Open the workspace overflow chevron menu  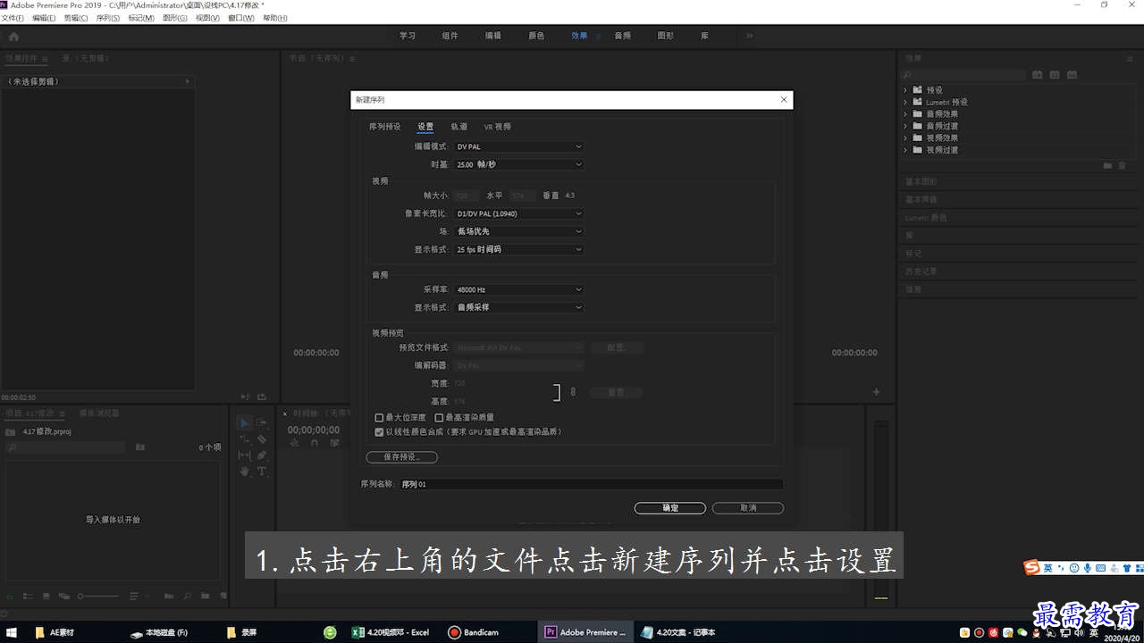[x=749, y=36]
